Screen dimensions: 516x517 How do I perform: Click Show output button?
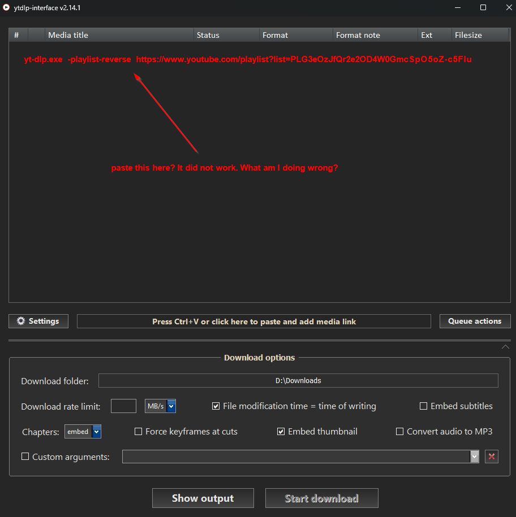point(203,498)
